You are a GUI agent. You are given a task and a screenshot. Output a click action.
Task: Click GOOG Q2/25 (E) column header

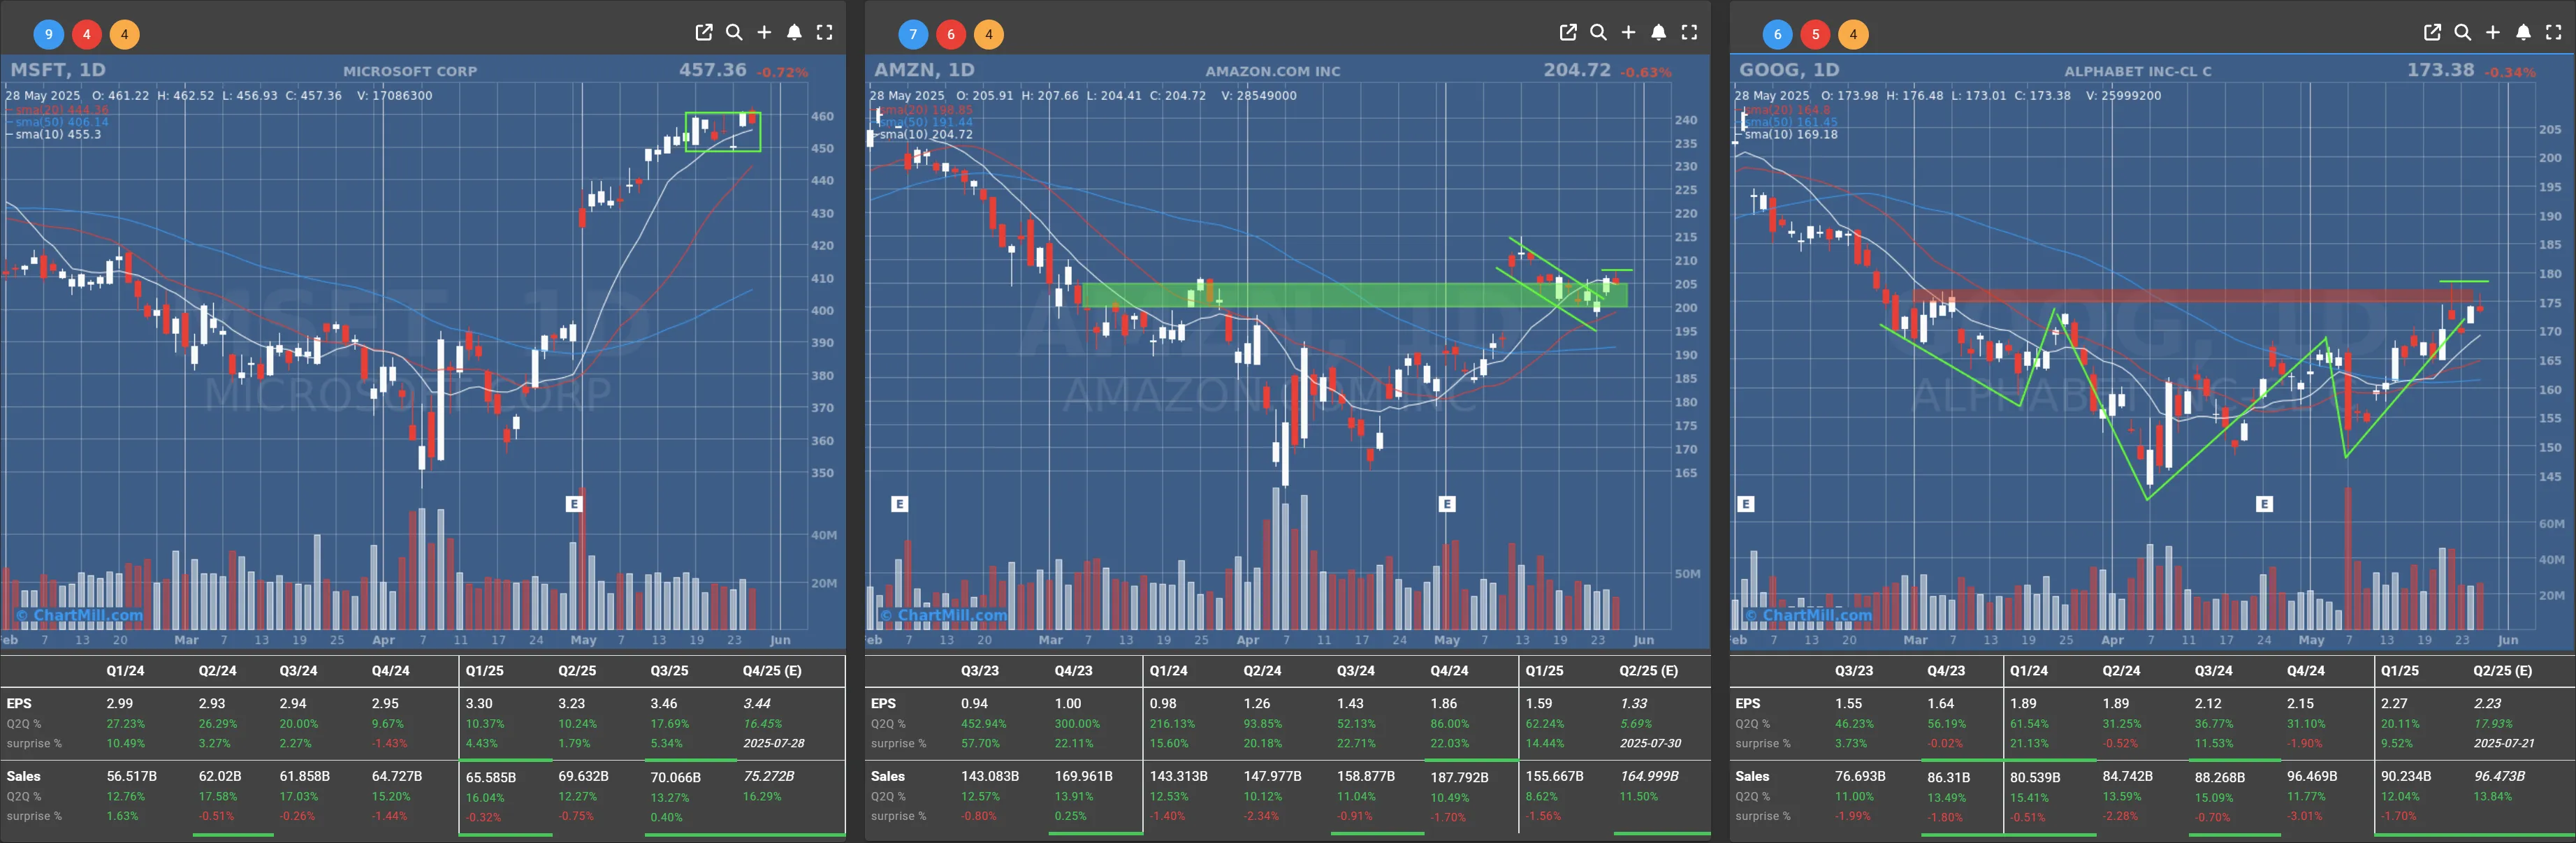tap(2503, 671)
